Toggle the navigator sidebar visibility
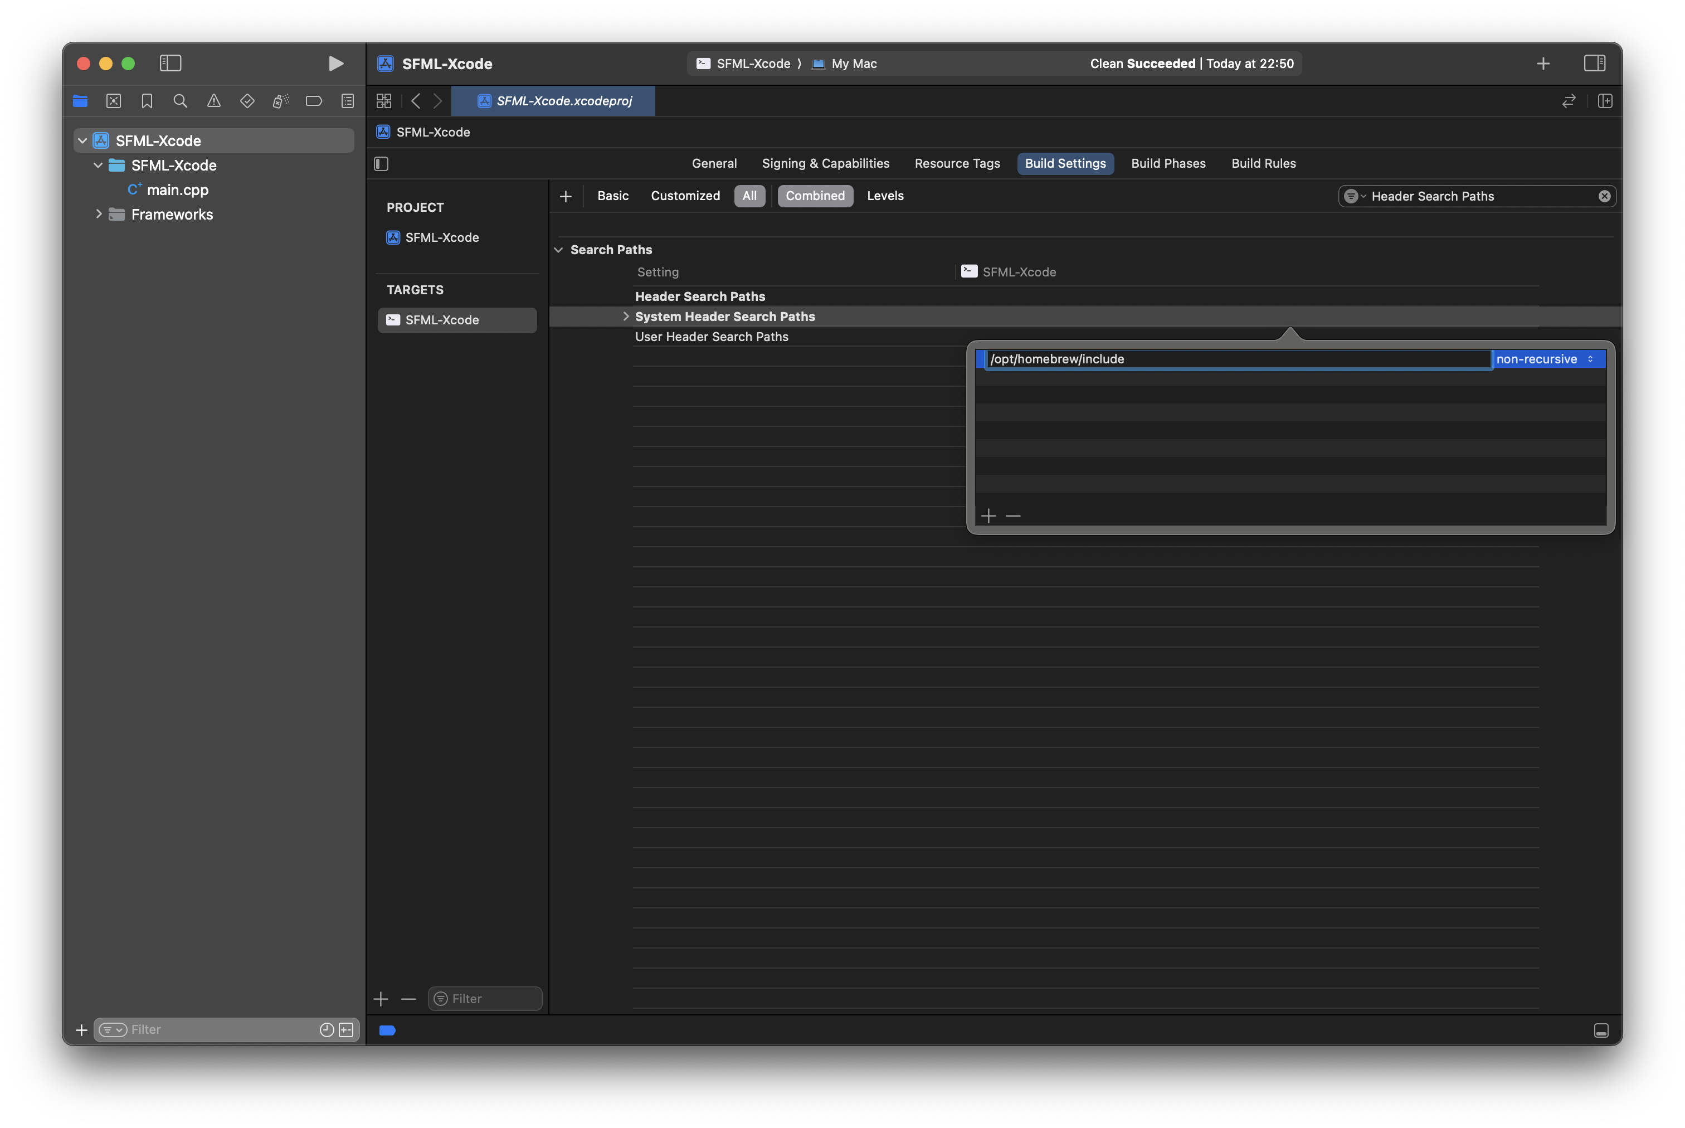1685x1128 pixels. coord(171,64)
